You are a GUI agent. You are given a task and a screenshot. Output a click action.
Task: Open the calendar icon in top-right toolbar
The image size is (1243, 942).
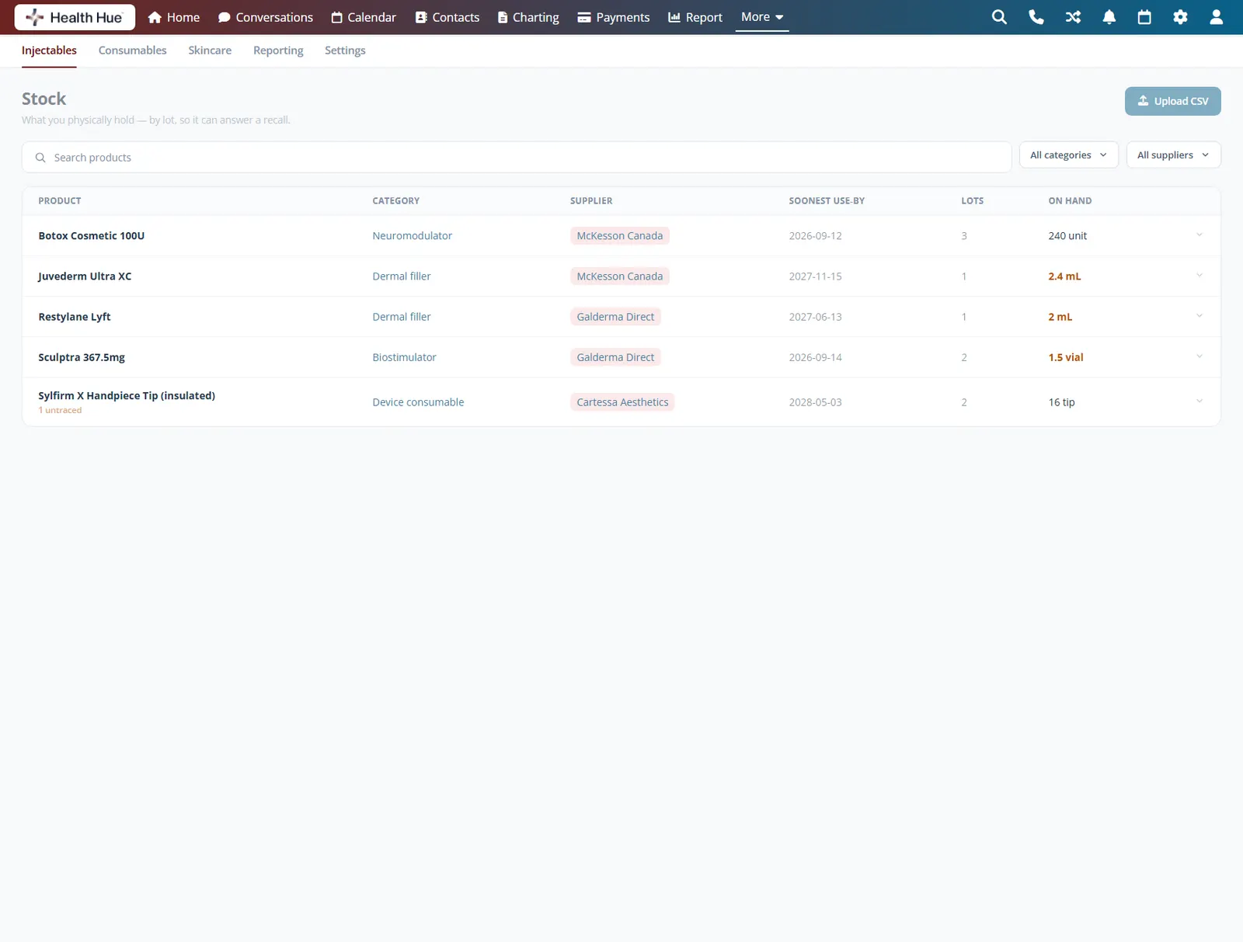(1144, 17)
